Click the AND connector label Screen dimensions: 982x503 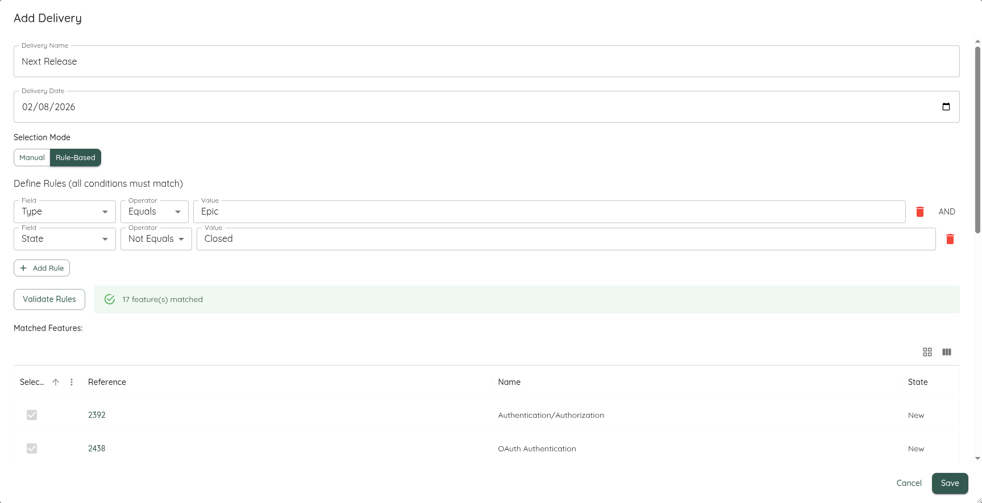pos(947,212)
